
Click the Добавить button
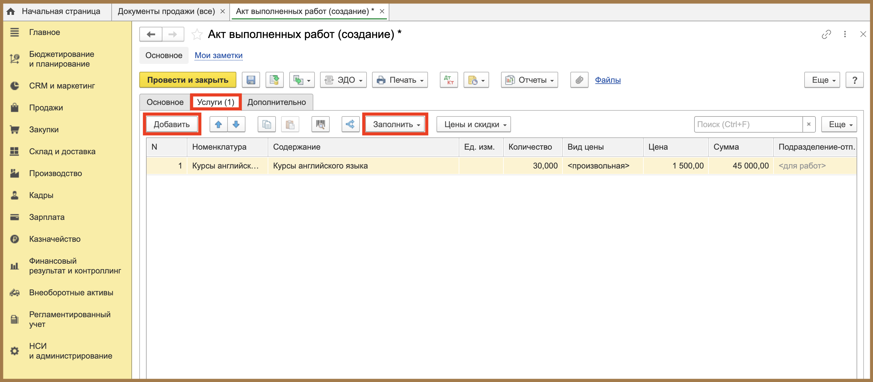click(x=172, y=124)
